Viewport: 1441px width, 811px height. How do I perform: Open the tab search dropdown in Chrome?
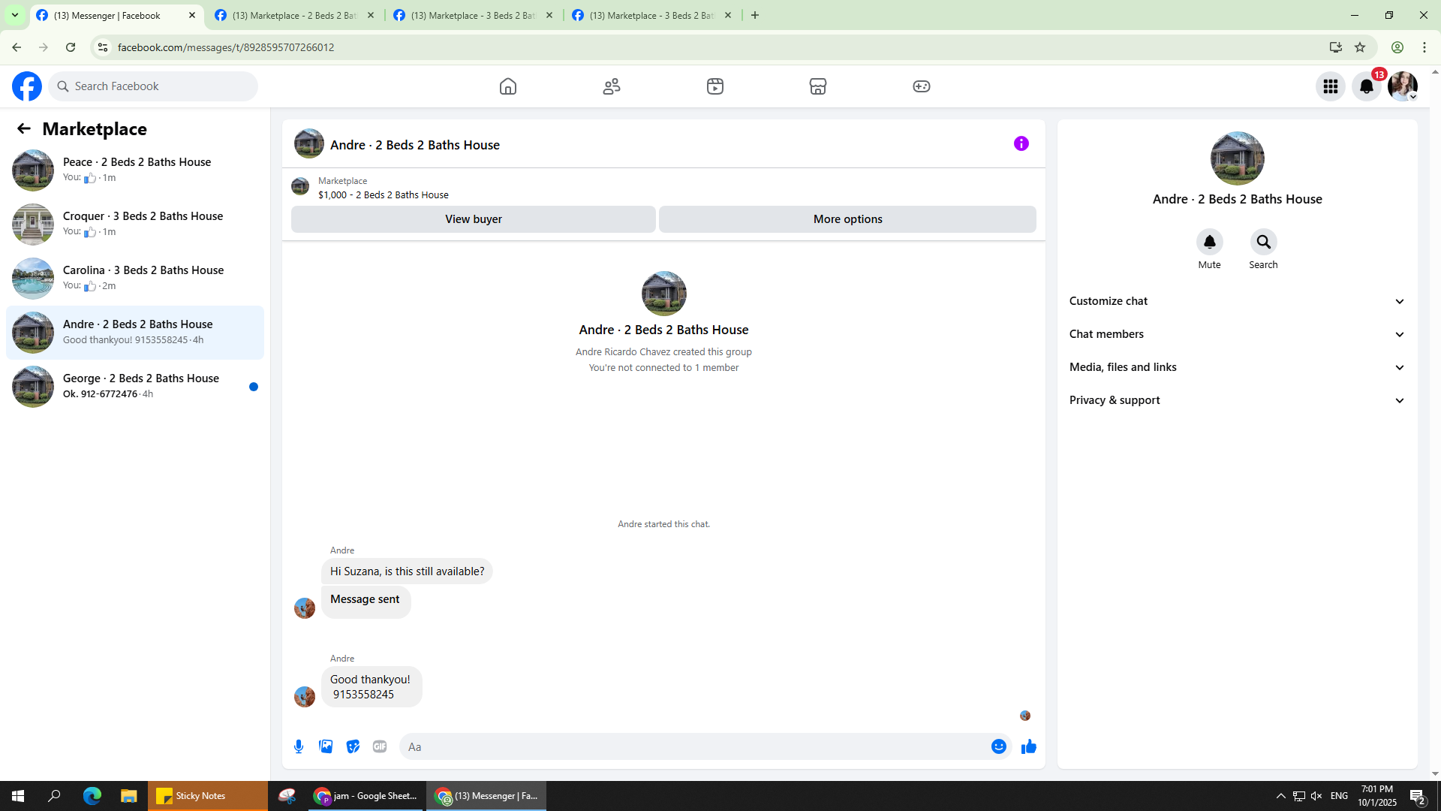point(14,15)
